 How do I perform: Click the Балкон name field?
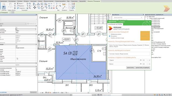click(124, 64)
